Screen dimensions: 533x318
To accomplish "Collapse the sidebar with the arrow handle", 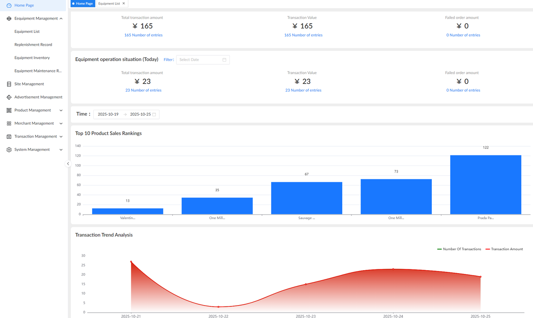I will [68, 163].
